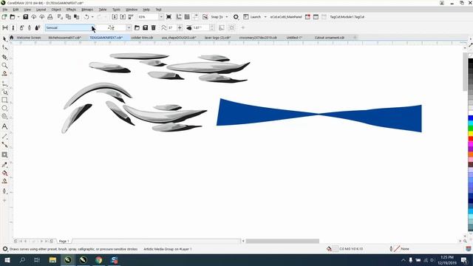Delete the brushstroke with trash icon
The image size is (473, 266).
(153, 28)
